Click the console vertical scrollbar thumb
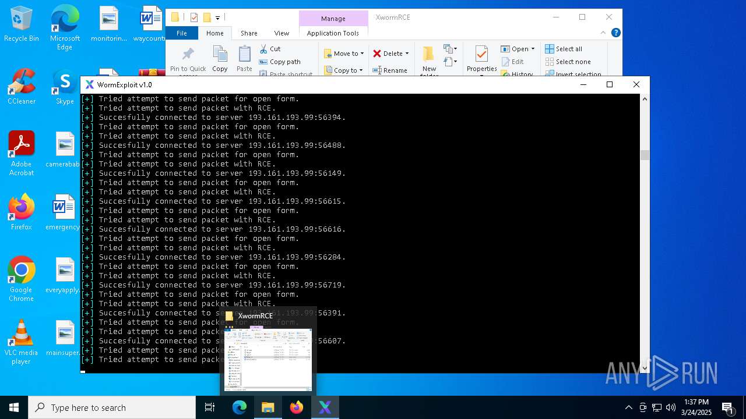This screenshot has width=746, height=419. tap(645, 155)
